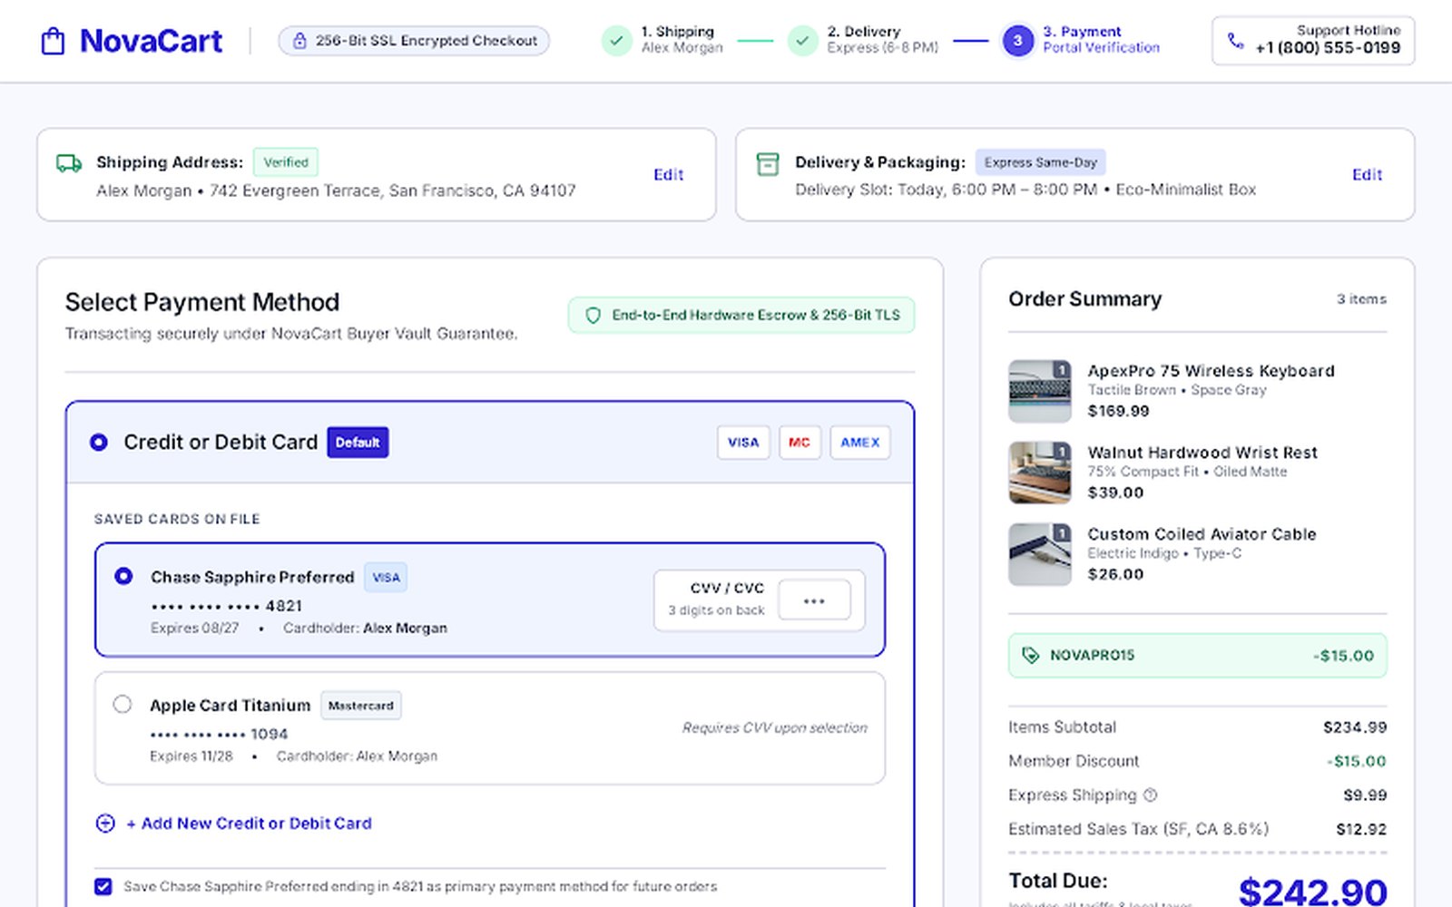Edit the Shipping Address
This screenshot has height=907, width=1452.
669,175
